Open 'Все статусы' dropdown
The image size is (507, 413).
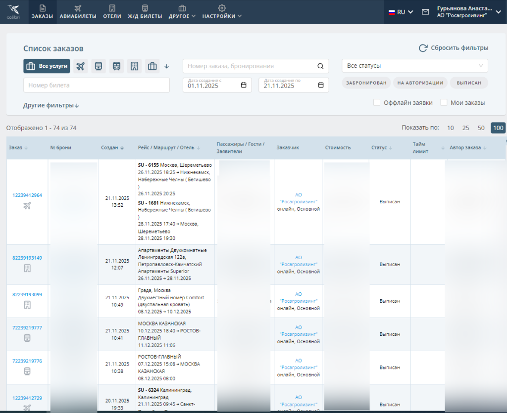click(x=415, y=66)
